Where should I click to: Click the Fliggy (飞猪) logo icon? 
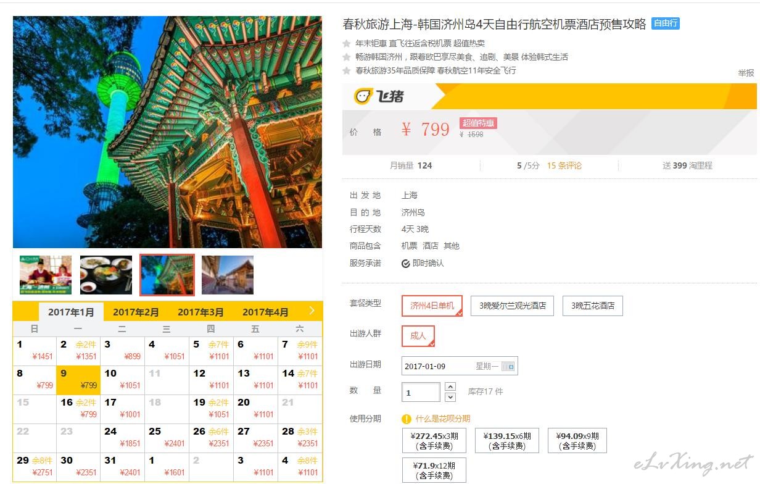tap(363, 96)
